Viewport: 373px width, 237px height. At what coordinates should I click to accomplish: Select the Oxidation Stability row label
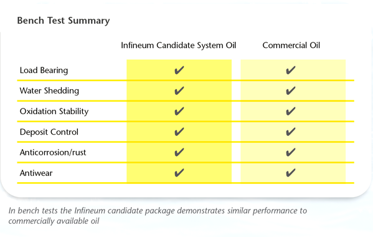[54, 112]
